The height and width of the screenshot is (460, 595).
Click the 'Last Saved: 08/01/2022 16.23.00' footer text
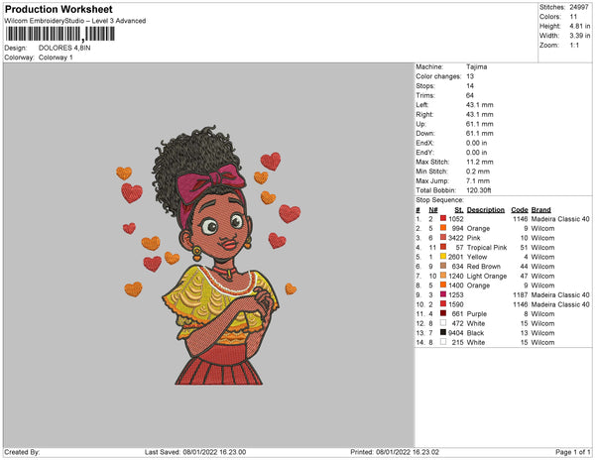point(195,452)
